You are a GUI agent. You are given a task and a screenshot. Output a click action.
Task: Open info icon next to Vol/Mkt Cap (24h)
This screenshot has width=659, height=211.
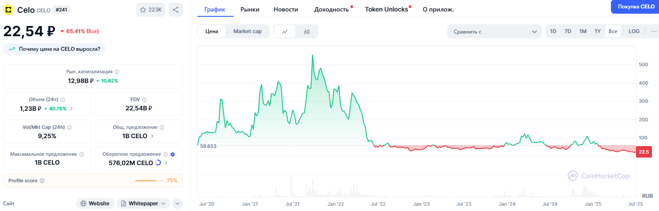(x=69, y=127)
